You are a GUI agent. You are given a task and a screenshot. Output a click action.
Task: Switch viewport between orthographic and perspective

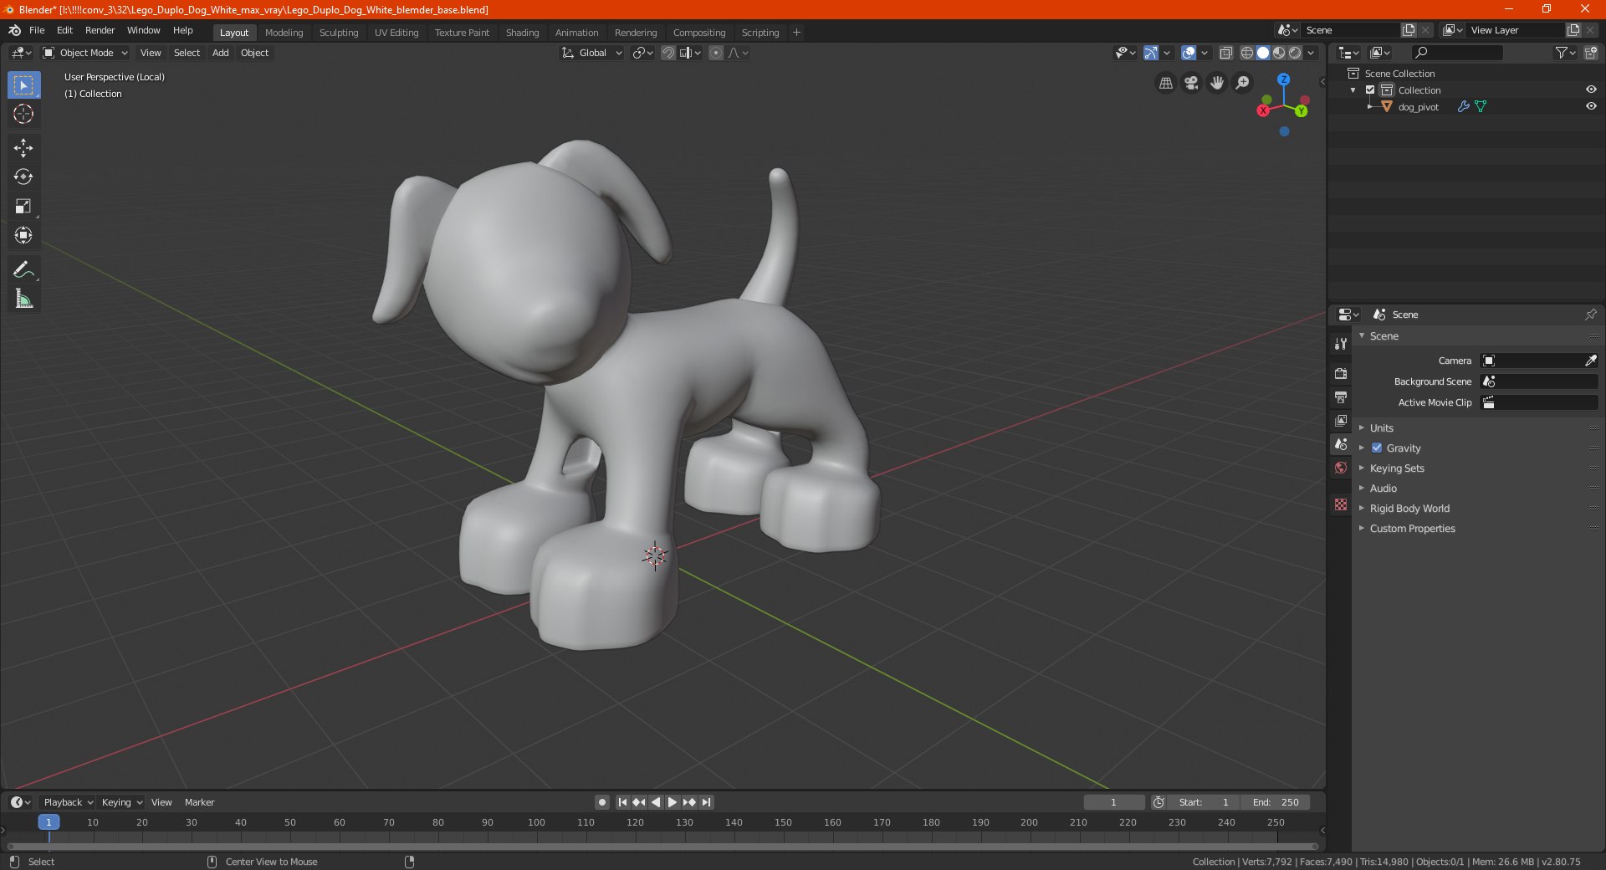click(1165, 83)
